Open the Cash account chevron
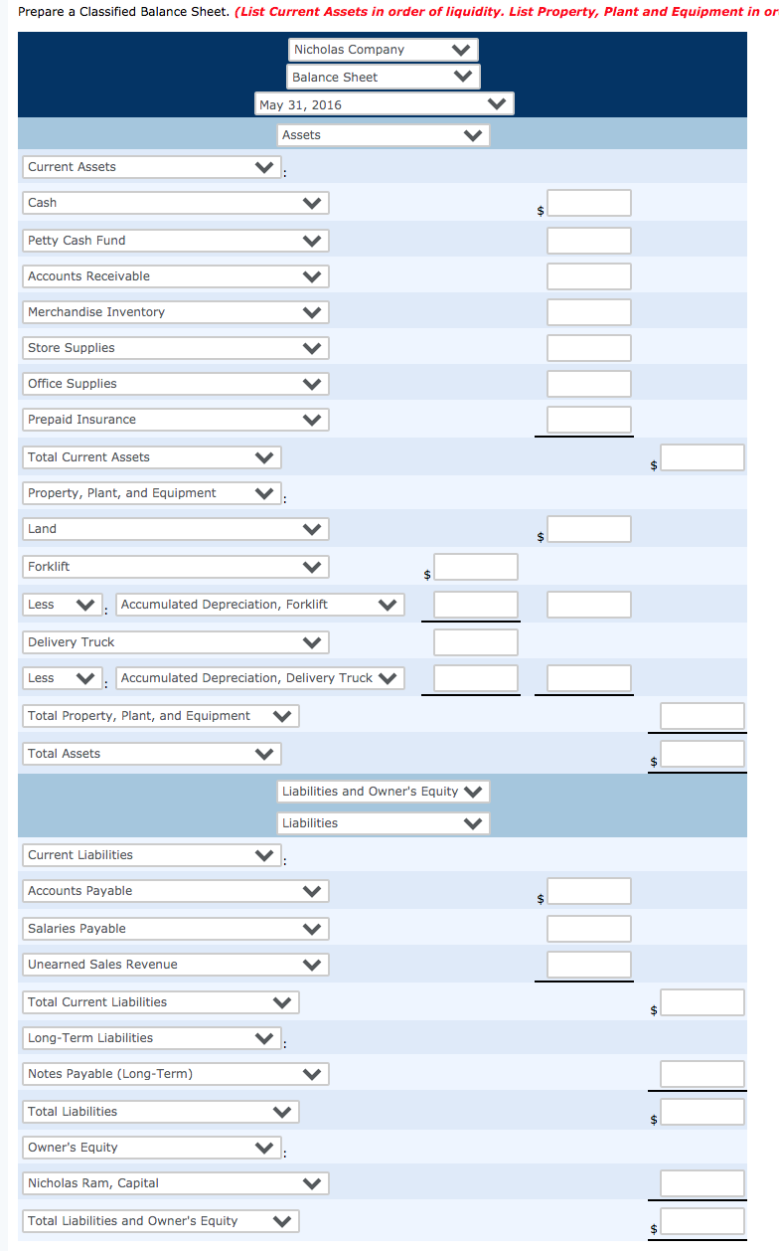Screen dimensions: 779x1251 pyautogui.click(x=315, y=202)
